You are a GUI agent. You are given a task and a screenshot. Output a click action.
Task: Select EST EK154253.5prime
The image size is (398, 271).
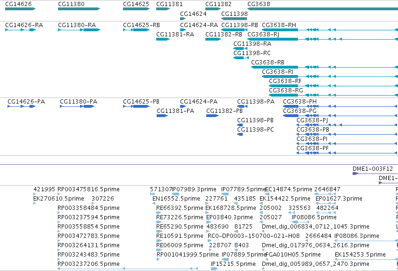(366, 259)
